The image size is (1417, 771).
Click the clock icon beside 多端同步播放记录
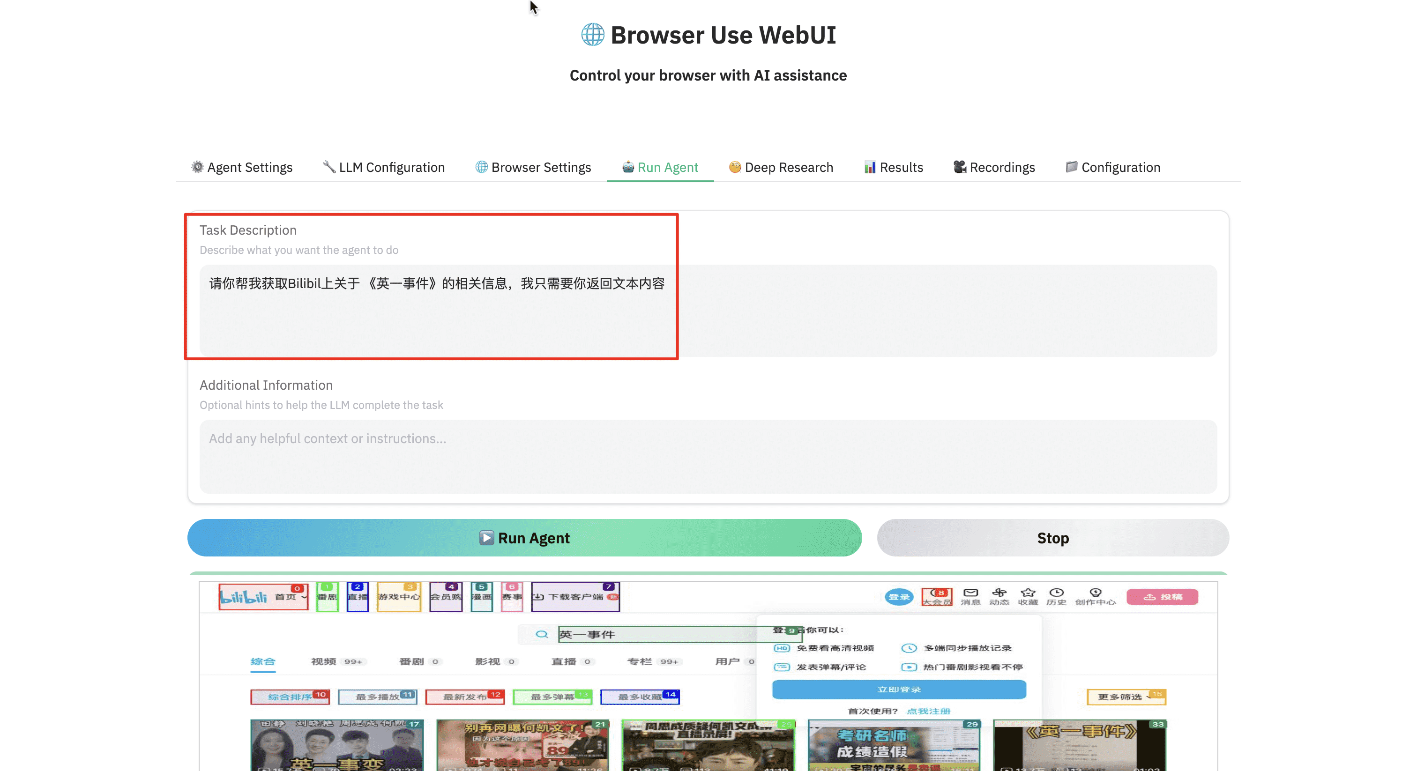(x=909, y=648)
